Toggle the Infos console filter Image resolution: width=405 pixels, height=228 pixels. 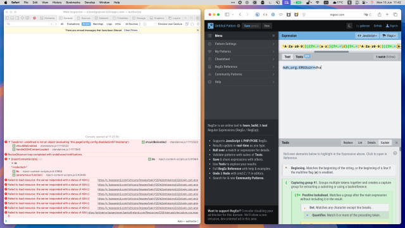(x=118, y=24)
